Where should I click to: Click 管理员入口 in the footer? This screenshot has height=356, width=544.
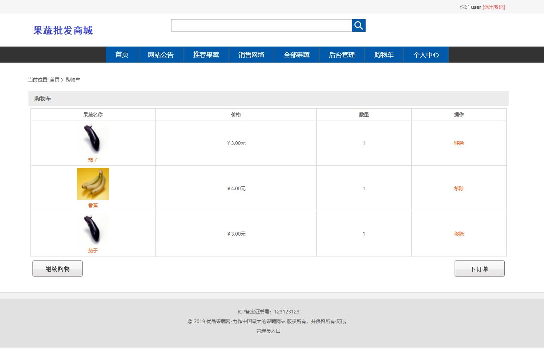click(268, 331)
